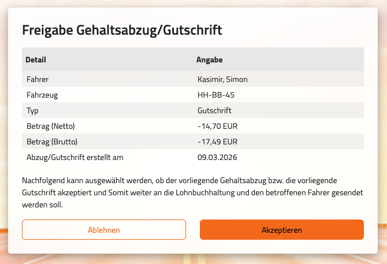Screen dimensions: 387x264
Task: Click the Gutschrift value in the Typ row
Action: (214, 110)
